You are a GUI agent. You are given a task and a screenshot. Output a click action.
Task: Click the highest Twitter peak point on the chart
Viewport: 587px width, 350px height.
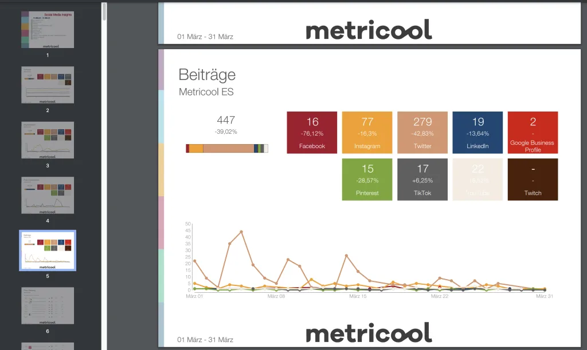241,232
